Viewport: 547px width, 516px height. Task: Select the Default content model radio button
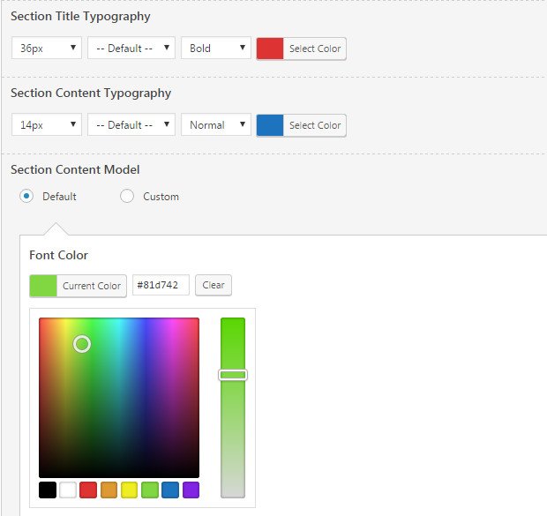(26, 196)
